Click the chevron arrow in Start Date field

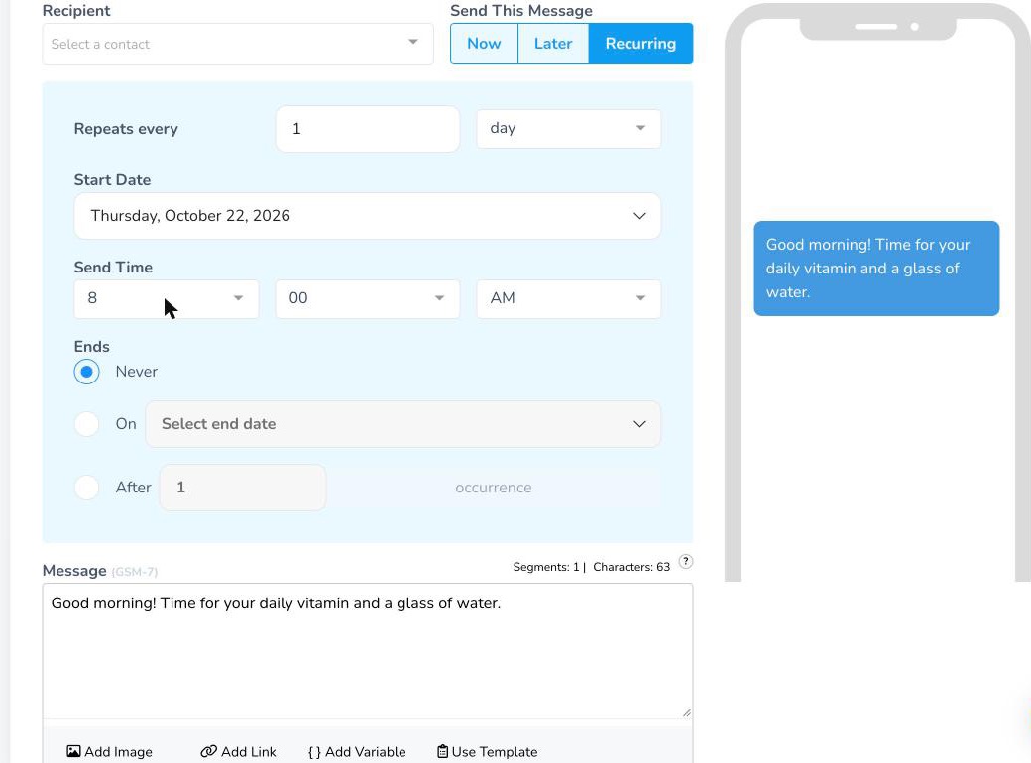click(x=639, y=216)
